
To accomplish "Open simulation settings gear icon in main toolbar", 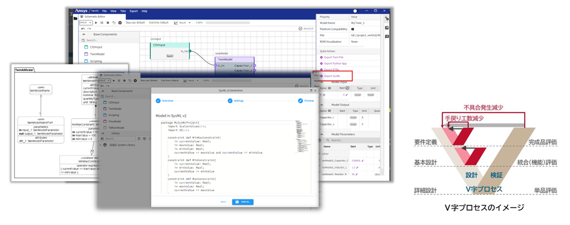I will (x=120, y=22).
